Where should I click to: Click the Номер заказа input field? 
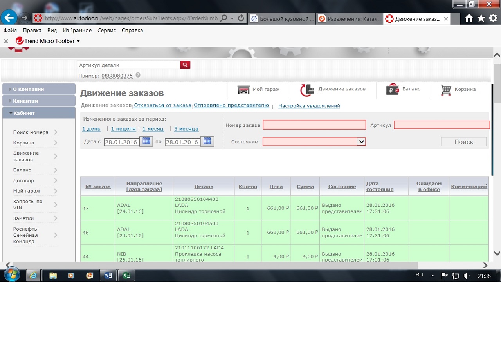click(314, 125)
